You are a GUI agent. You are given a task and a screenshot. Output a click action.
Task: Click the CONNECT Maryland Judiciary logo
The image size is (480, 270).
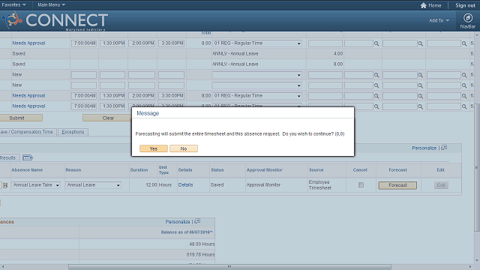pyautogui.click(x=55, y=21)
